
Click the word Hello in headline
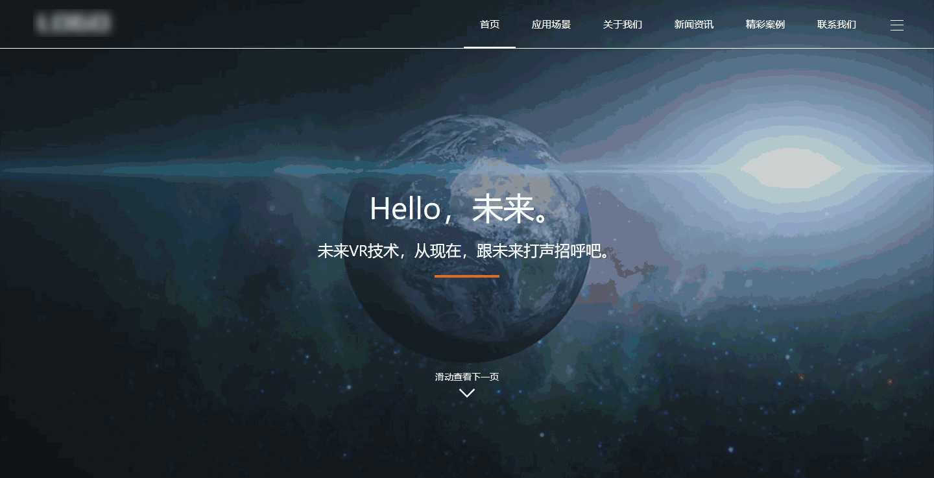click(405, 209)
